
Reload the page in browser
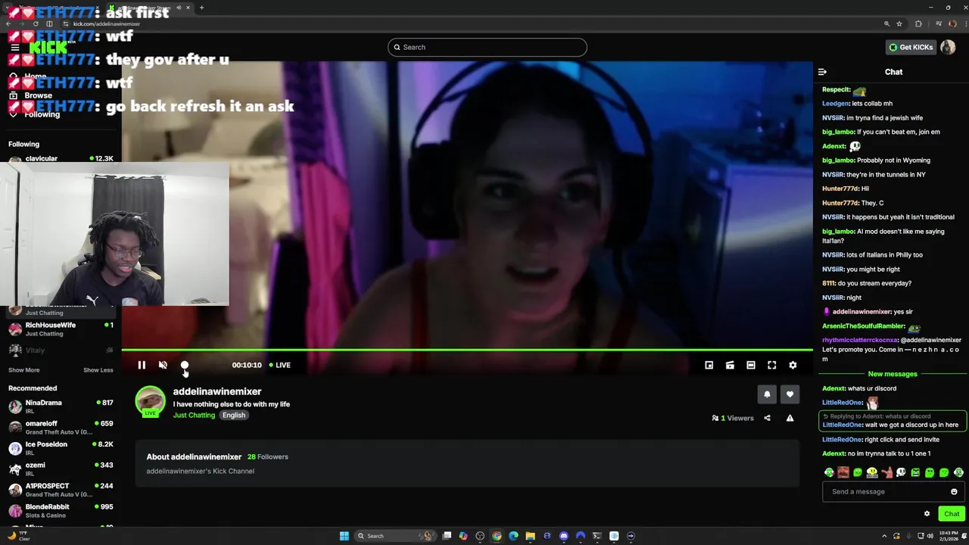(34, 23)
